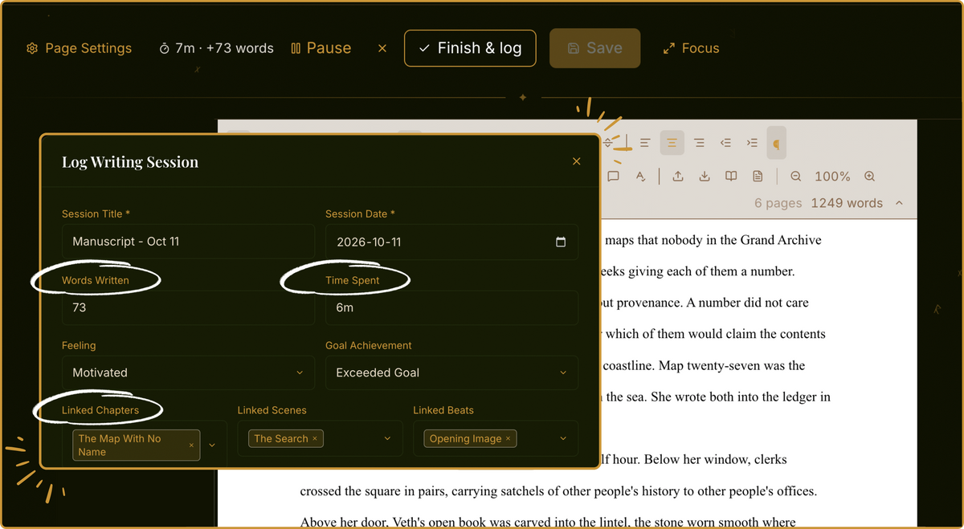Click the export (upload arrow) icon
Screen dimensions: 964x529
(678, 176)
